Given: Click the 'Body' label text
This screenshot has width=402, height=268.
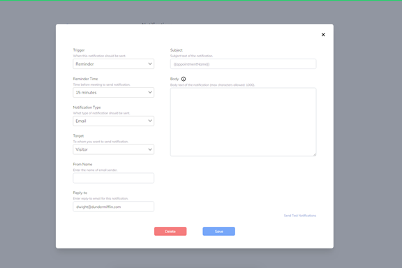Looking at the screenshot, I should [174, 79].
